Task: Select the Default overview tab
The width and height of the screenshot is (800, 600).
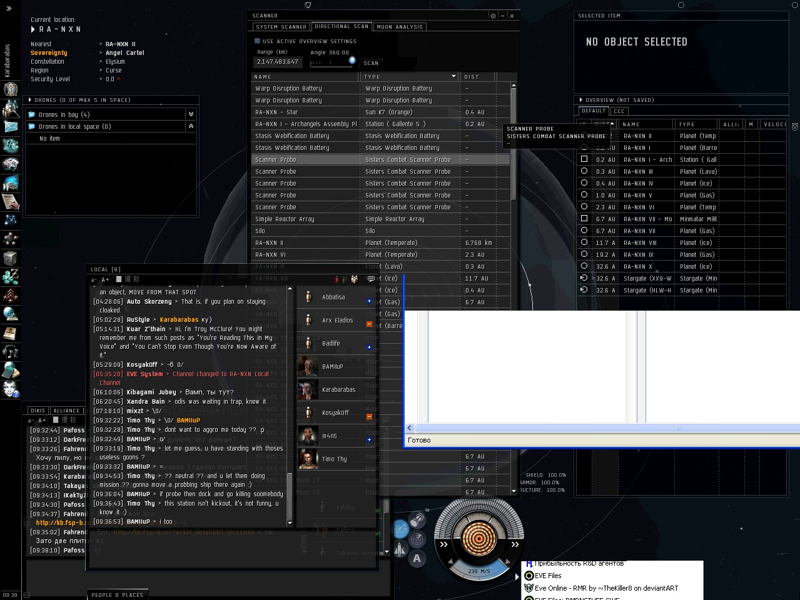Action: point(594,111)
